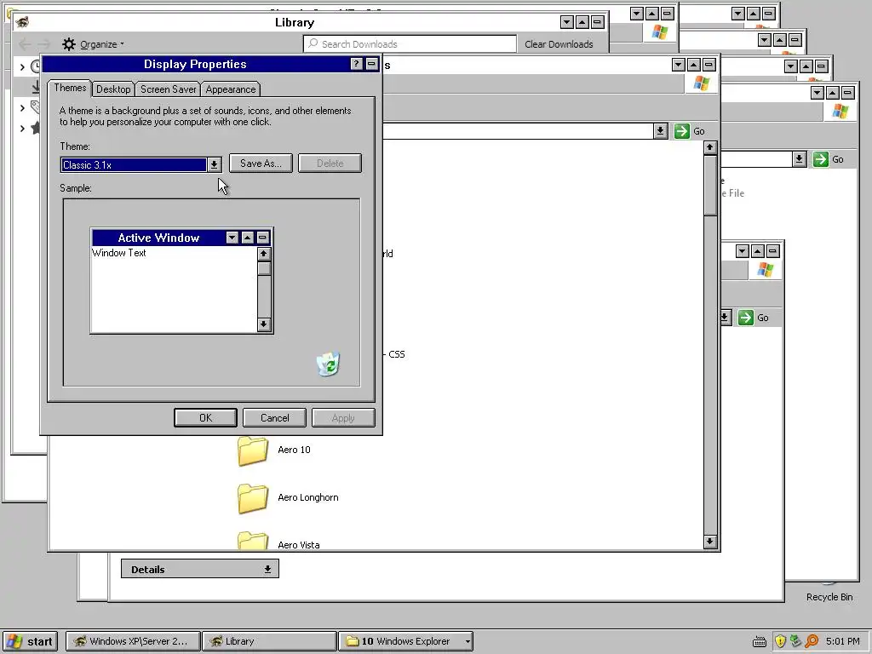Select the Tags icon in Library sidebar
The height and width of the screenshot is (654, 872).
(x=35, y=107)
